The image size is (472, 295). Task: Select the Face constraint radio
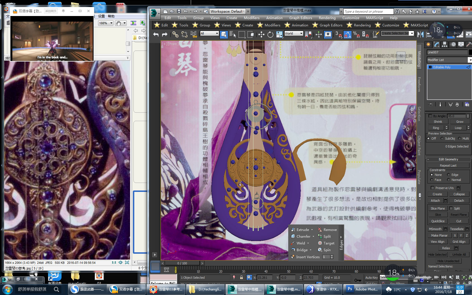click(432, 180)
